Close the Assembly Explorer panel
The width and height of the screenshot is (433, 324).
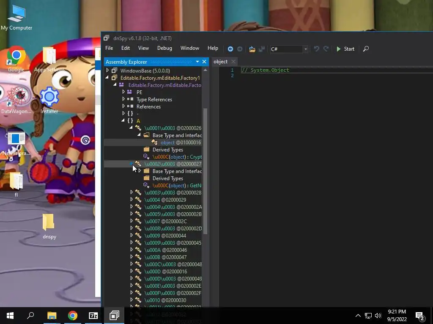pos(204,62)
